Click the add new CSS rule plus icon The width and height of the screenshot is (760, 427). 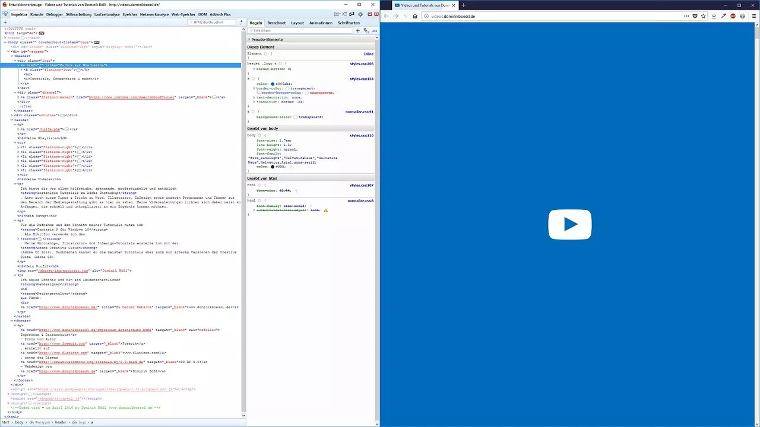[357, 30]
